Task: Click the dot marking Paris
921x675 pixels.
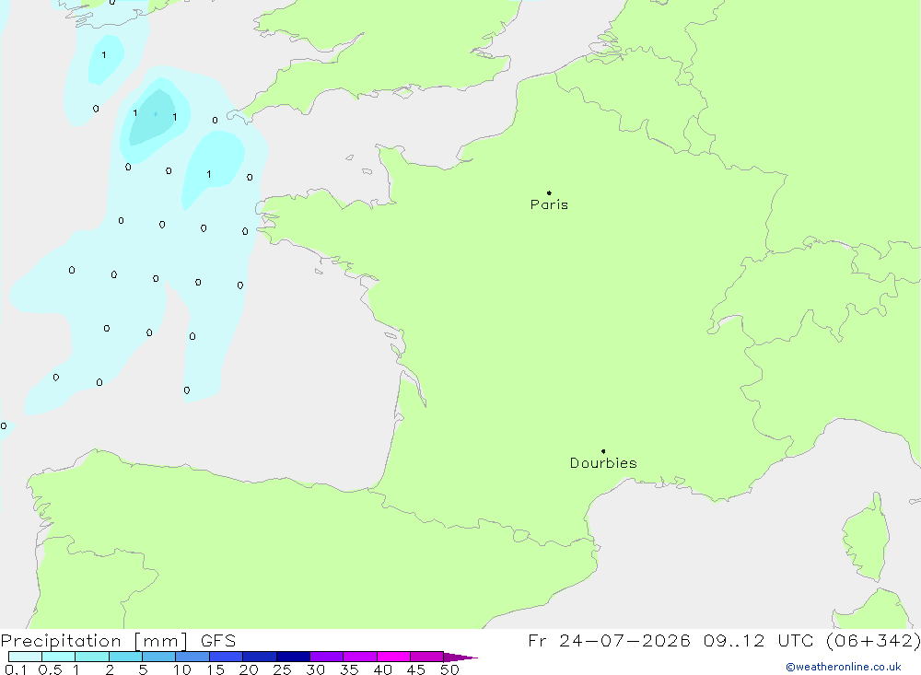Action: [x=549, y=192]
